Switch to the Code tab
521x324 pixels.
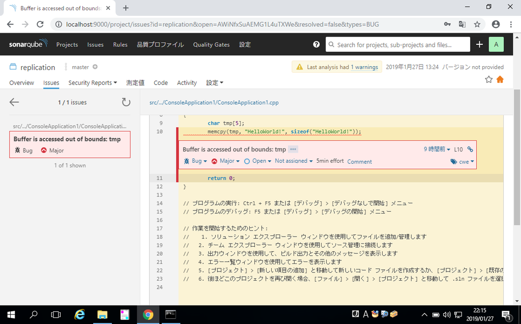tap(160, 82)
